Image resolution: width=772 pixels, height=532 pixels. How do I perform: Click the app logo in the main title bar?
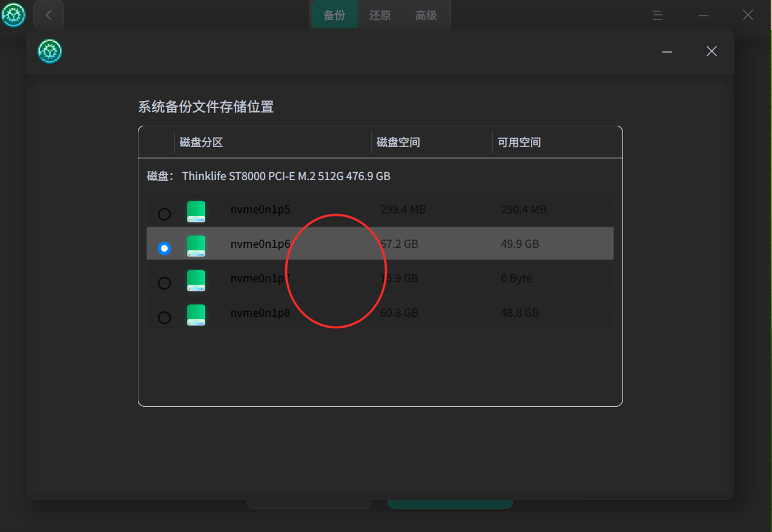(13, 15)
